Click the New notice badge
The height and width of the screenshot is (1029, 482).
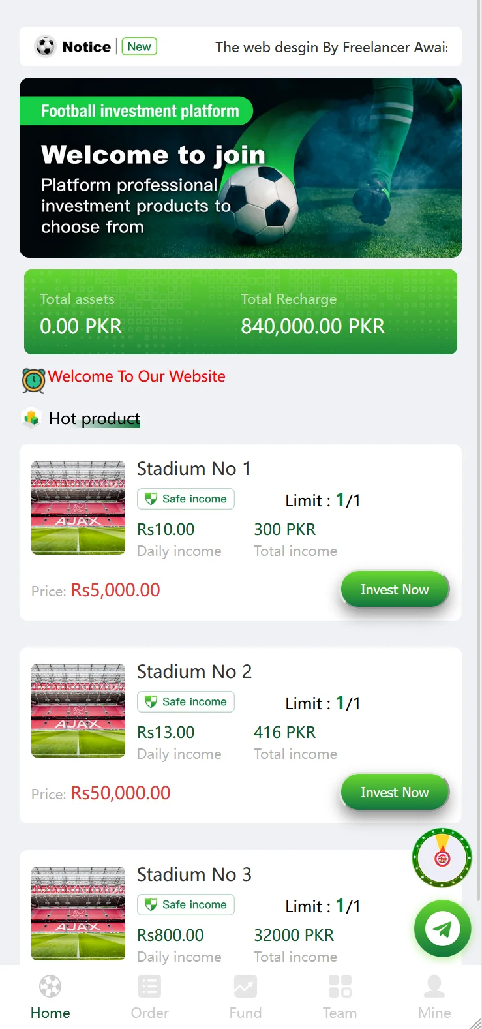click(x=140, y=46)
